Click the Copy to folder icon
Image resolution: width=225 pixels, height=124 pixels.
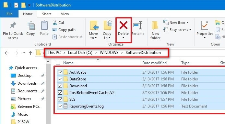(x=108, y=25)
